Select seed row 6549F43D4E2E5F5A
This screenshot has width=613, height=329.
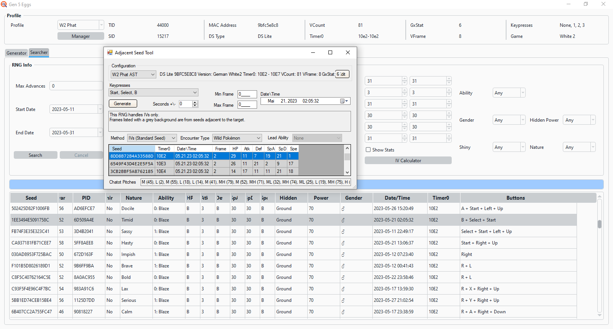pyautogui.click(x=203, y=164)
